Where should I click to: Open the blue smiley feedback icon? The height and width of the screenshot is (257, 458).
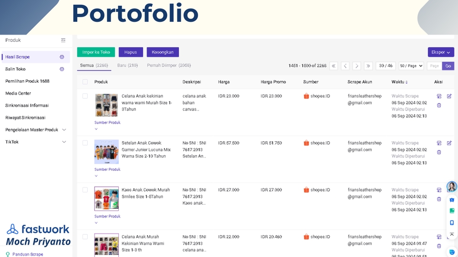coord(452,252)
